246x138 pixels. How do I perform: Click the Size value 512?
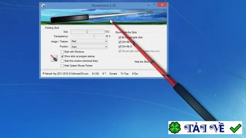point(107,32)
